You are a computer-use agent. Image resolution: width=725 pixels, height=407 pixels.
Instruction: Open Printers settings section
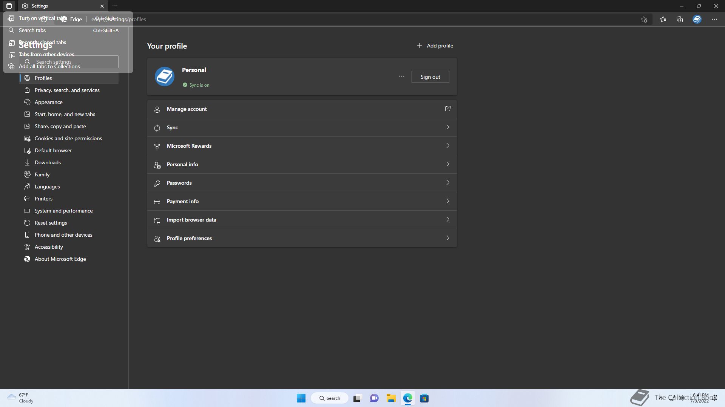coord(69,199)
